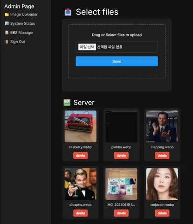
Task: Go to BBS Manager
Action: click(19, 33)
